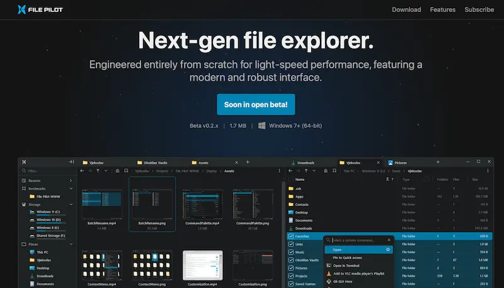The width and height of the screenshot is (504, 288).
Task: Uncheck the Favorites row checkbox
Action: pyautogui.click(x=291, y=236)
